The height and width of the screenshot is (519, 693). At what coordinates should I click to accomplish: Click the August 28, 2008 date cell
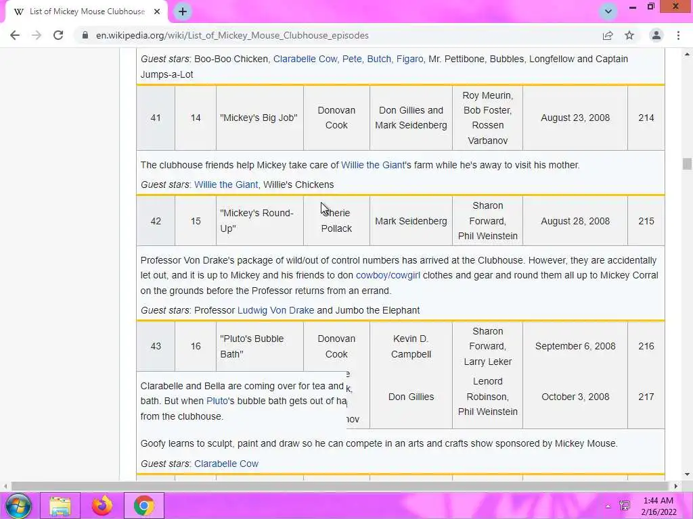(575, 221)
